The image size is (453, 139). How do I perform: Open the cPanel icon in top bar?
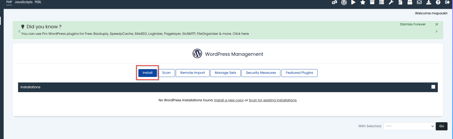coord(335,2)
